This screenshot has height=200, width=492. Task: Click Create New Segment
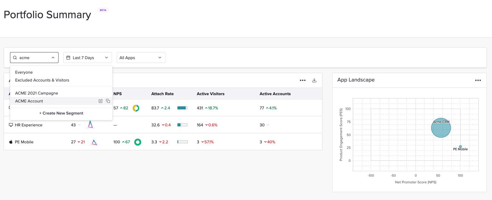click(61, 113)
